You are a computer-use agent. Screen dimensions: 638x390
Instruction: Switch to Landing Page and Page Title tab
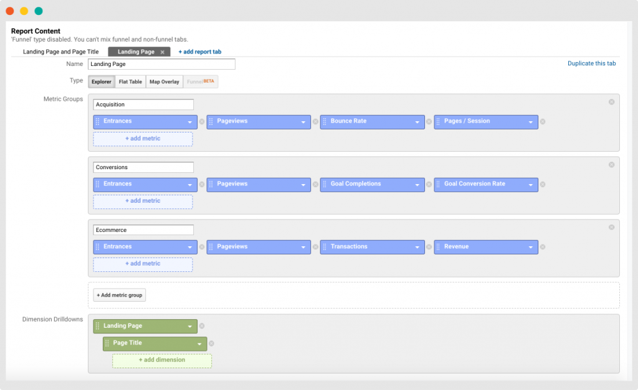pos(60,52)
